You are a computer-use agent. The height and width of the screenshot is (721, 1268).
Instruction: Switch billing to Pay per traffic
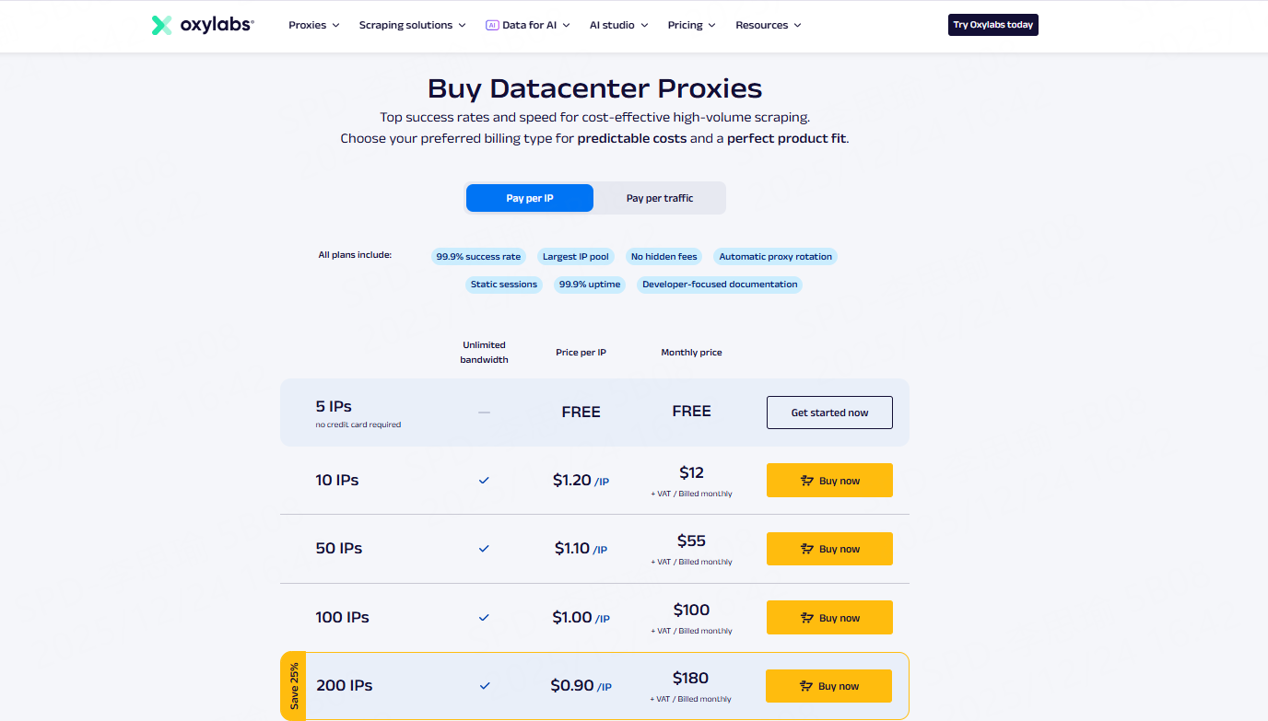click(660, 198)
